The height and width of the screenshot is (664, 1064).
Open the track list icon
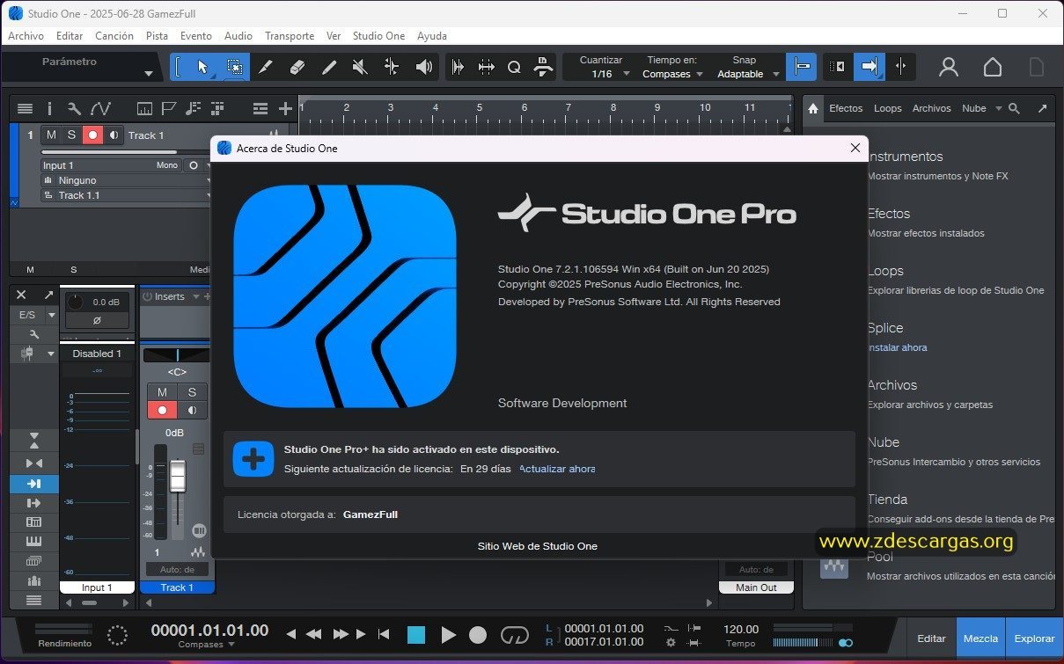[x=25, y=108]
